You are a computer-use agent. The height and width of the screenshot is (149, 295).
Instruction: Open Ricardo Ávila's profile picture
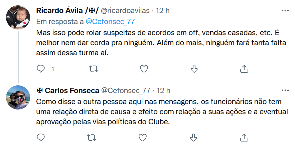(18, 17)
